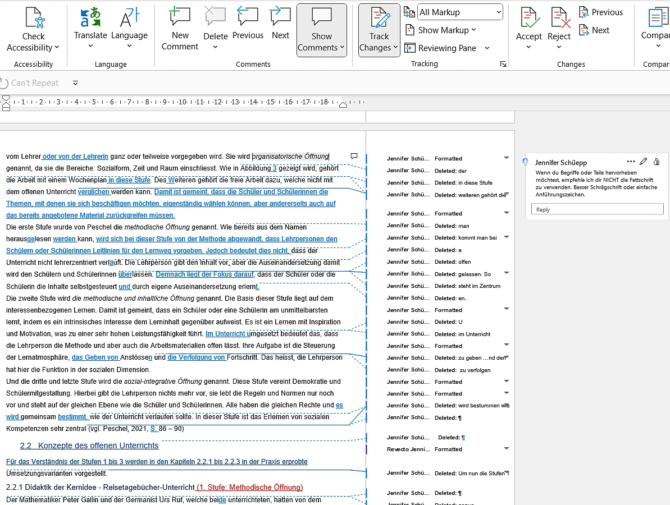Click the pencil edit icon on comment

pos(643,162)
